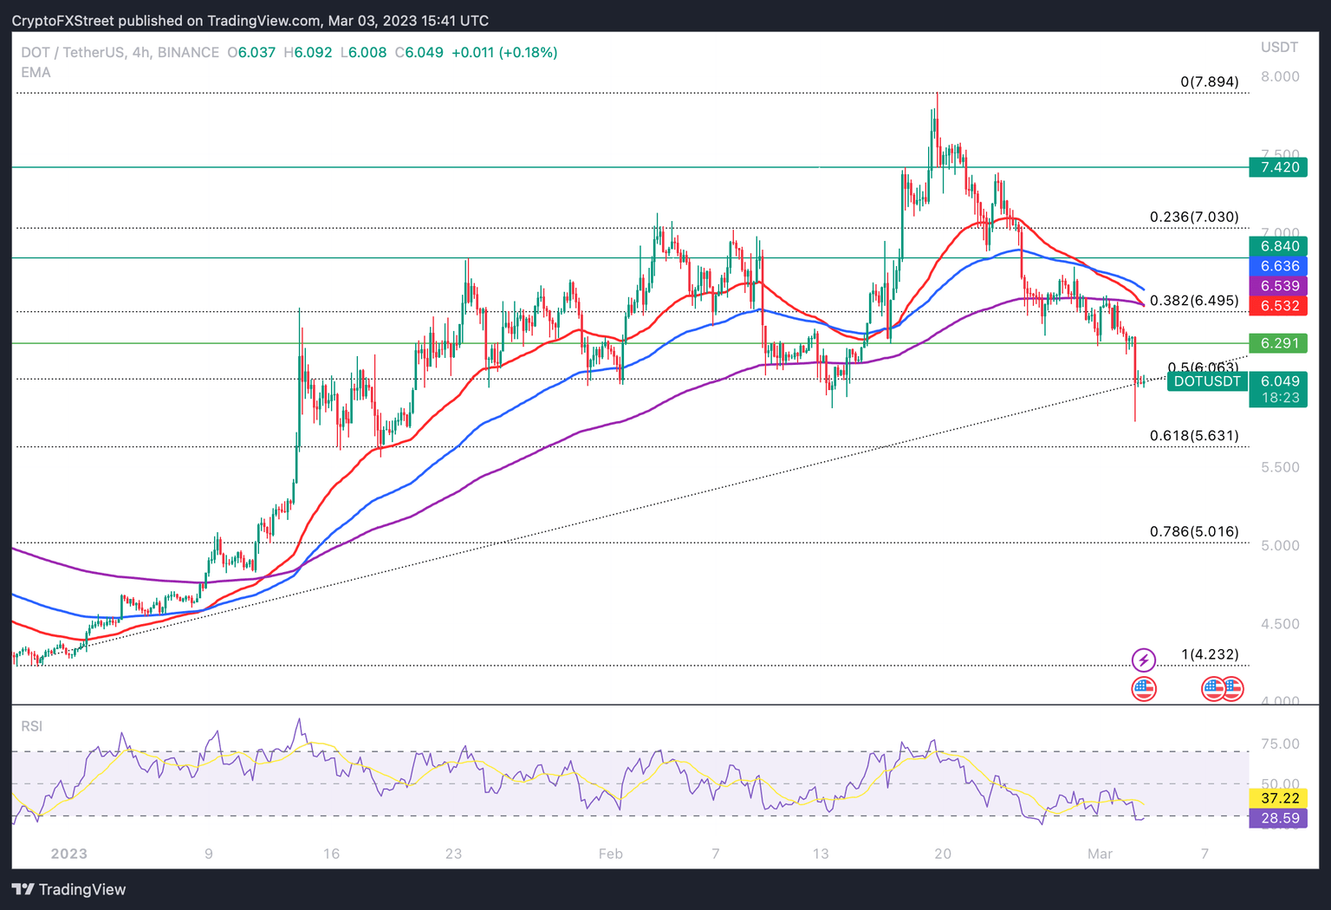Image resolution: width=1331 pixels, height=910 pixels.
Task: Toggle the RSI panel legend
Action: pos(32,726)
